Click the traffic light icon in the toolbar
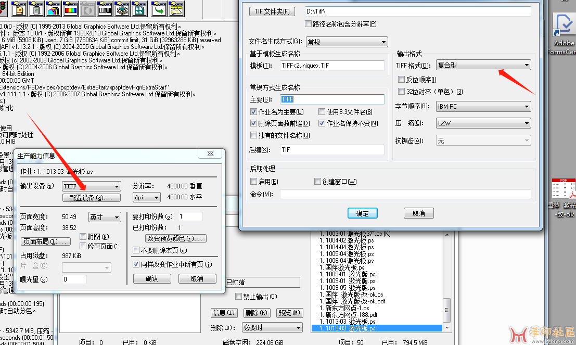Viewport: 576px width, 345px height. 3,9
